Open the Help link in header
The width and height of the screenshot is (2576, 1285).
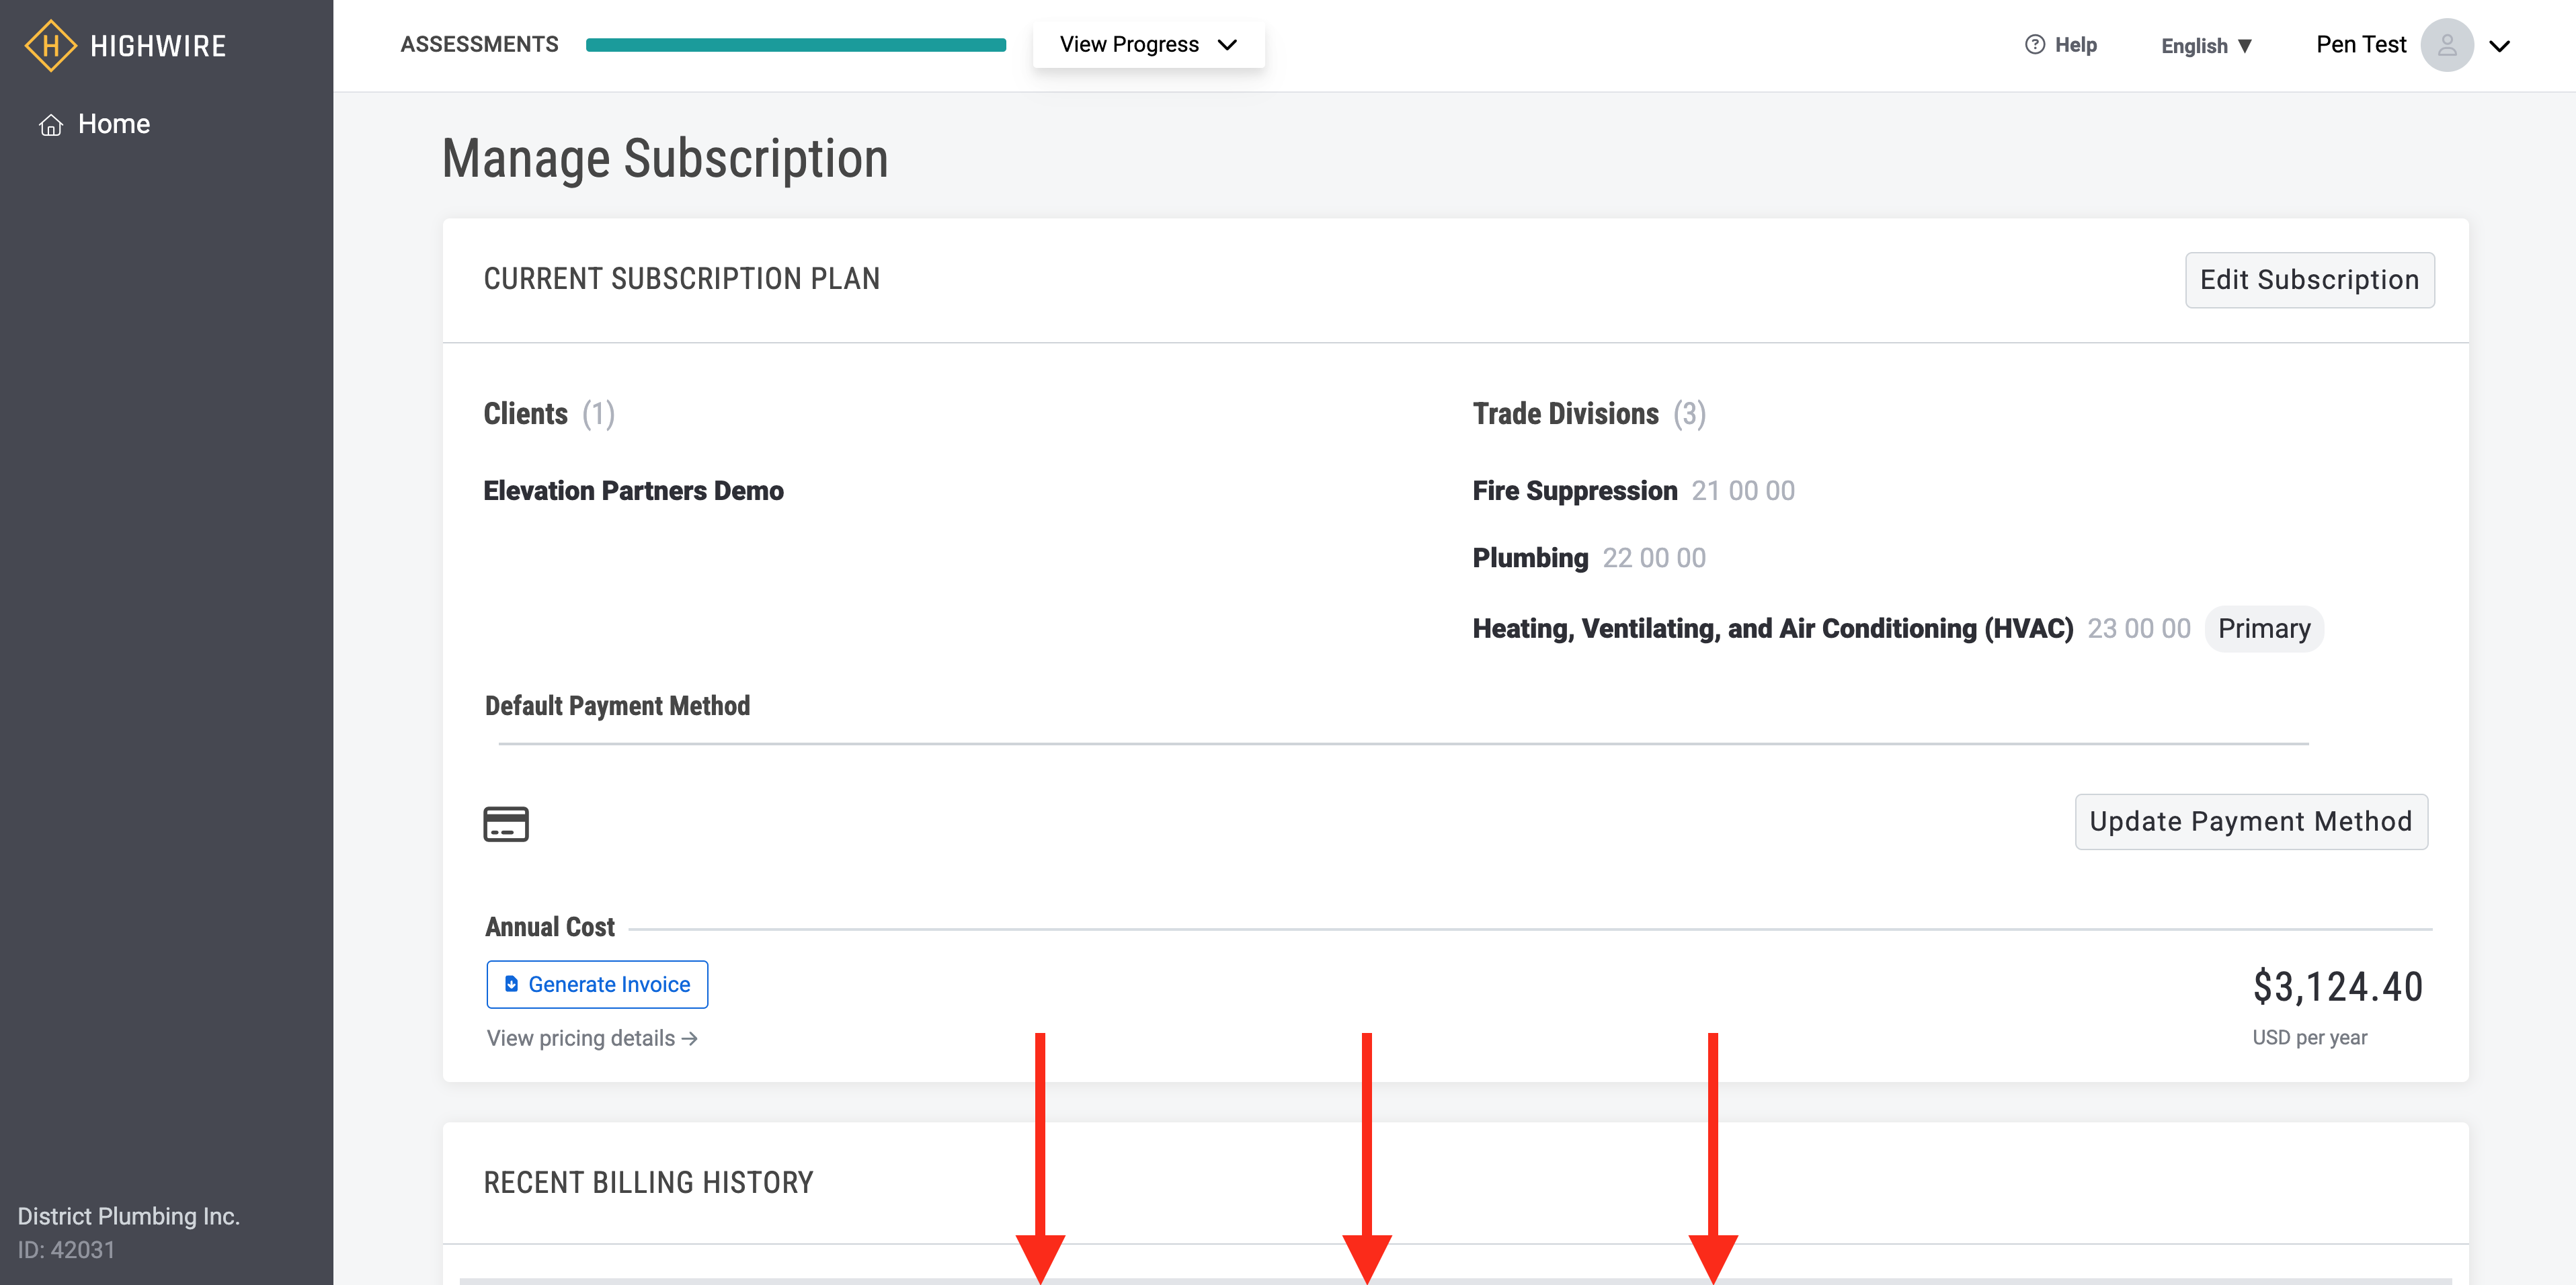click(2061, 44)
